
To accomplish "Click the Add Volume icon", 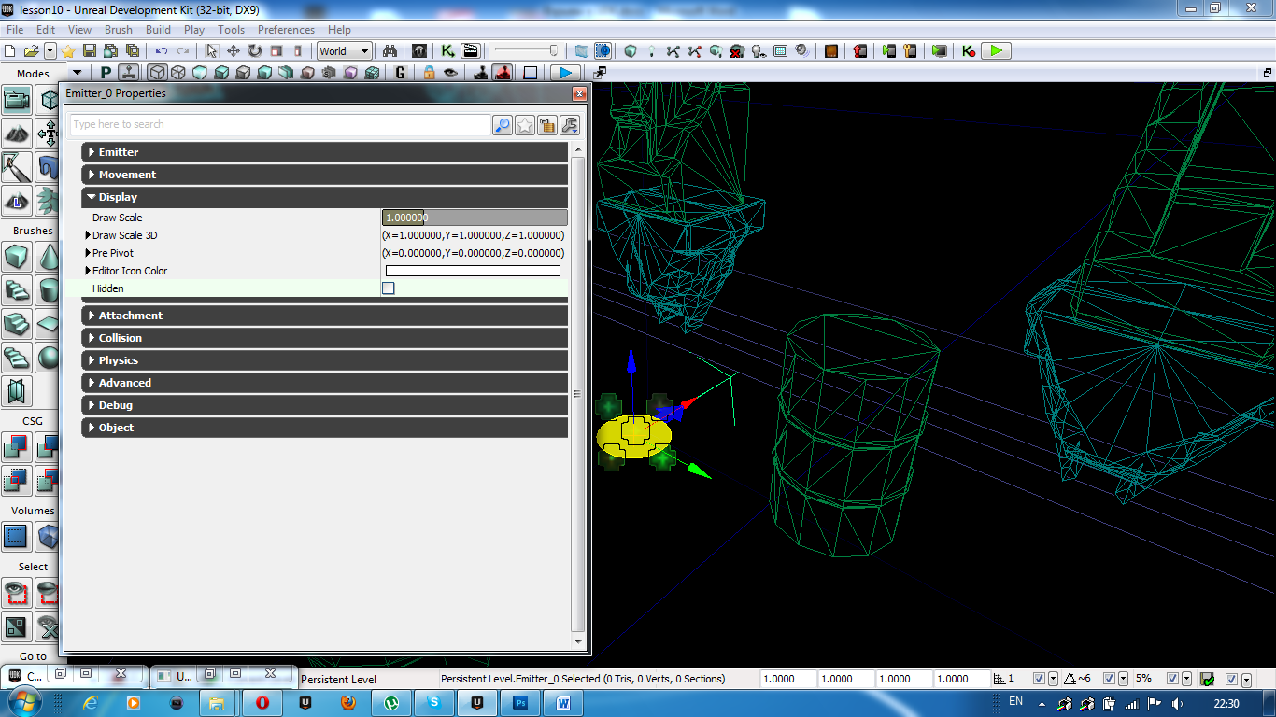I will 16,537.
